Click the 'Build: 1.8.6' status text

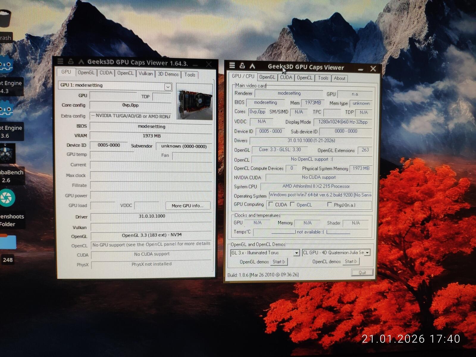point(263,275)
